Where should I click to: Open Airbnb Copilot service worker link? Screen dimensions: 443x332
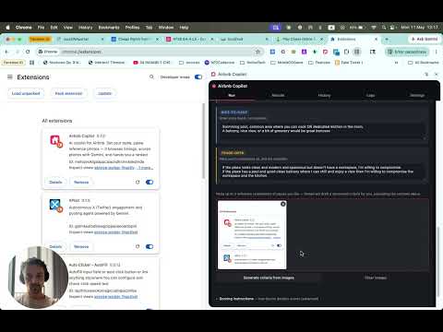(x=114, y=168)
